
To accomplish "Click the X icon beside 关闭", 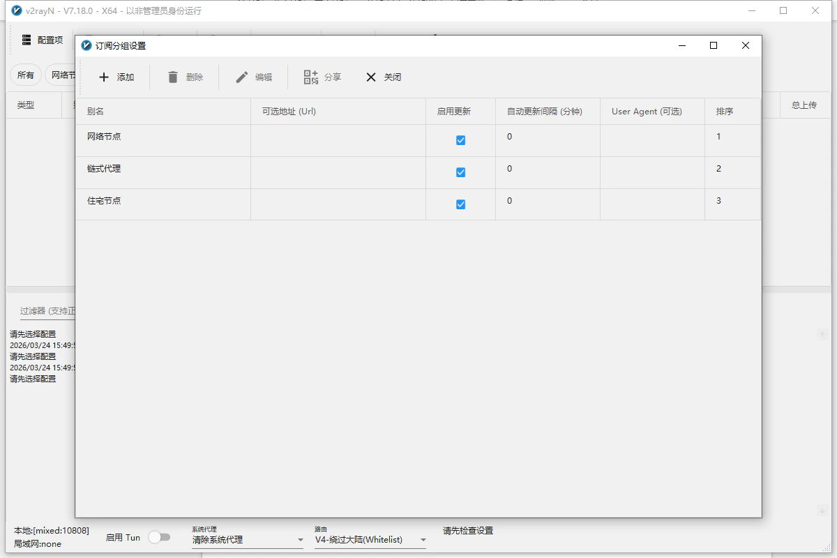I will [371, 77].
